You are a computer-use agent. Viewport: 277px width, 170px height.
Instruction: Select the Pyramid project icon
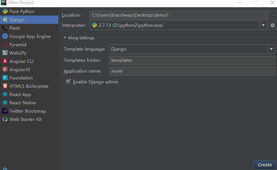(5, 45)
